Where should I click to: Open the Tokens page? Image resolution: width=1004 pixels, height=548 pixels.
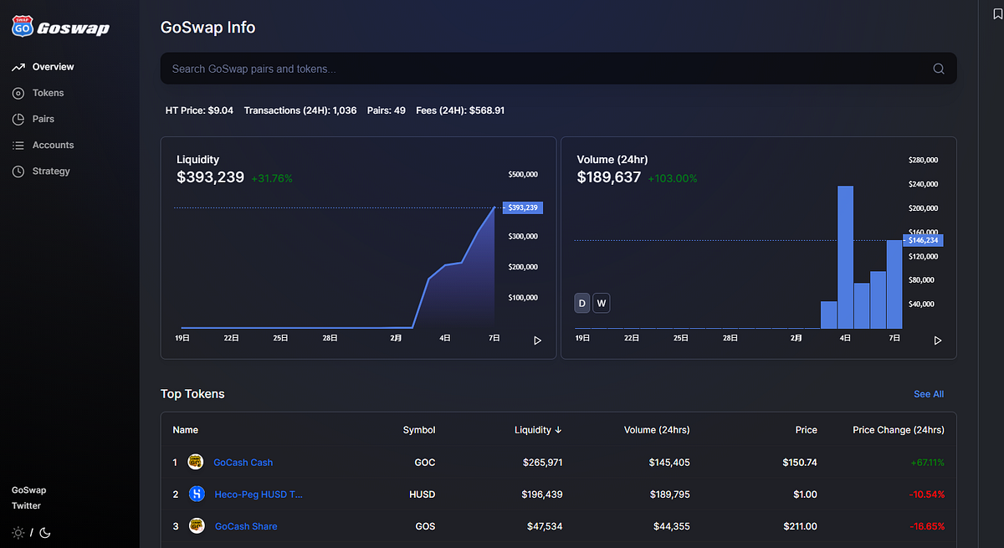(48, 93)
